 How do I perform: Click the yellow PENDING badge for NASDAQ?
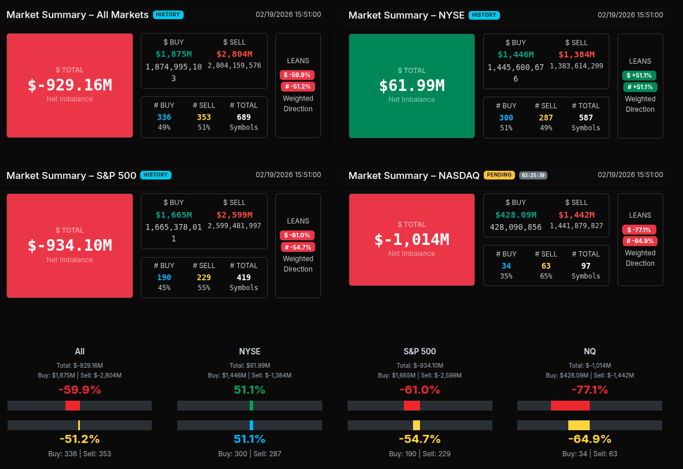coord(499,175)
